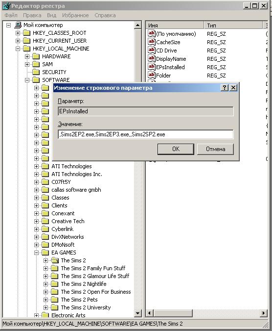The height and width of the screenshot is (331, 272).
Task: Expand the ATI Technologies key
Action: (36, 166)
